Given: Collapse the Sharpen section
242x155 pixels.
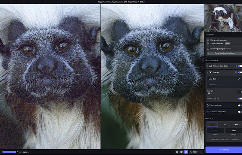Looking at the screenshot, I should click(x=207, y=72).
